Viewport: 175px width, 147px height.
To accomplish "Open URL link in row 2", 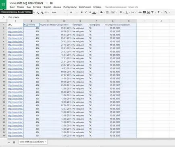I will point(15,28).
